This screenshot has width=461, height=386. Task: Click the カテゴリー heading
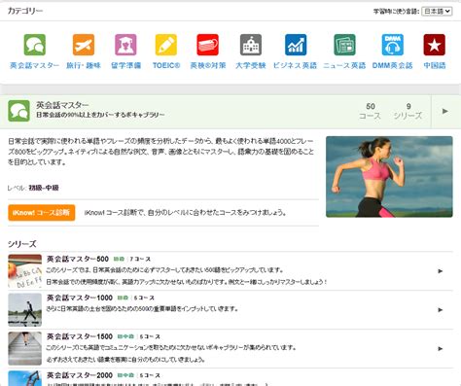click(x=25, y=11)
